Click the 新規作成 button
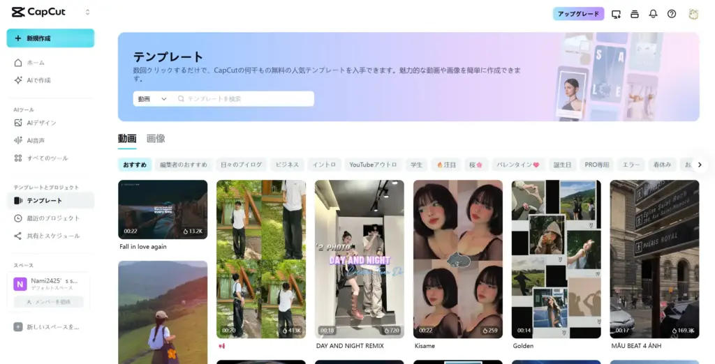The width and height of the screenshot is (715, 364). point(50,38)
